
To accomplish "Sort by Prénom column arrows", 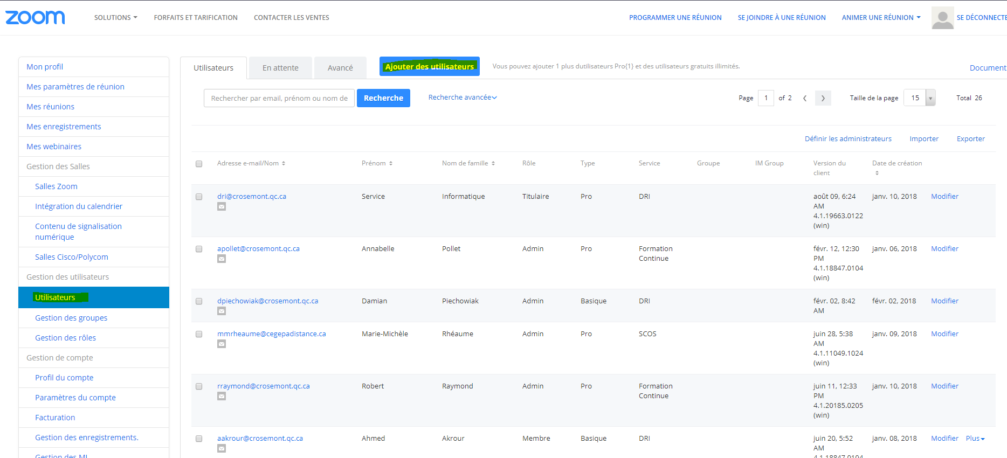I will click(x=391, y=163).
